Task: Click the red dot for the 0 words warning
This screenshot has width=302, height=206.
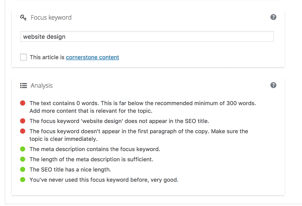Action: point(23,103)
